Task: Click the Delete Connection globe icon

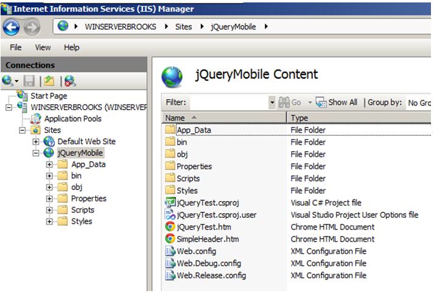Action: click(x=70, y=81)
